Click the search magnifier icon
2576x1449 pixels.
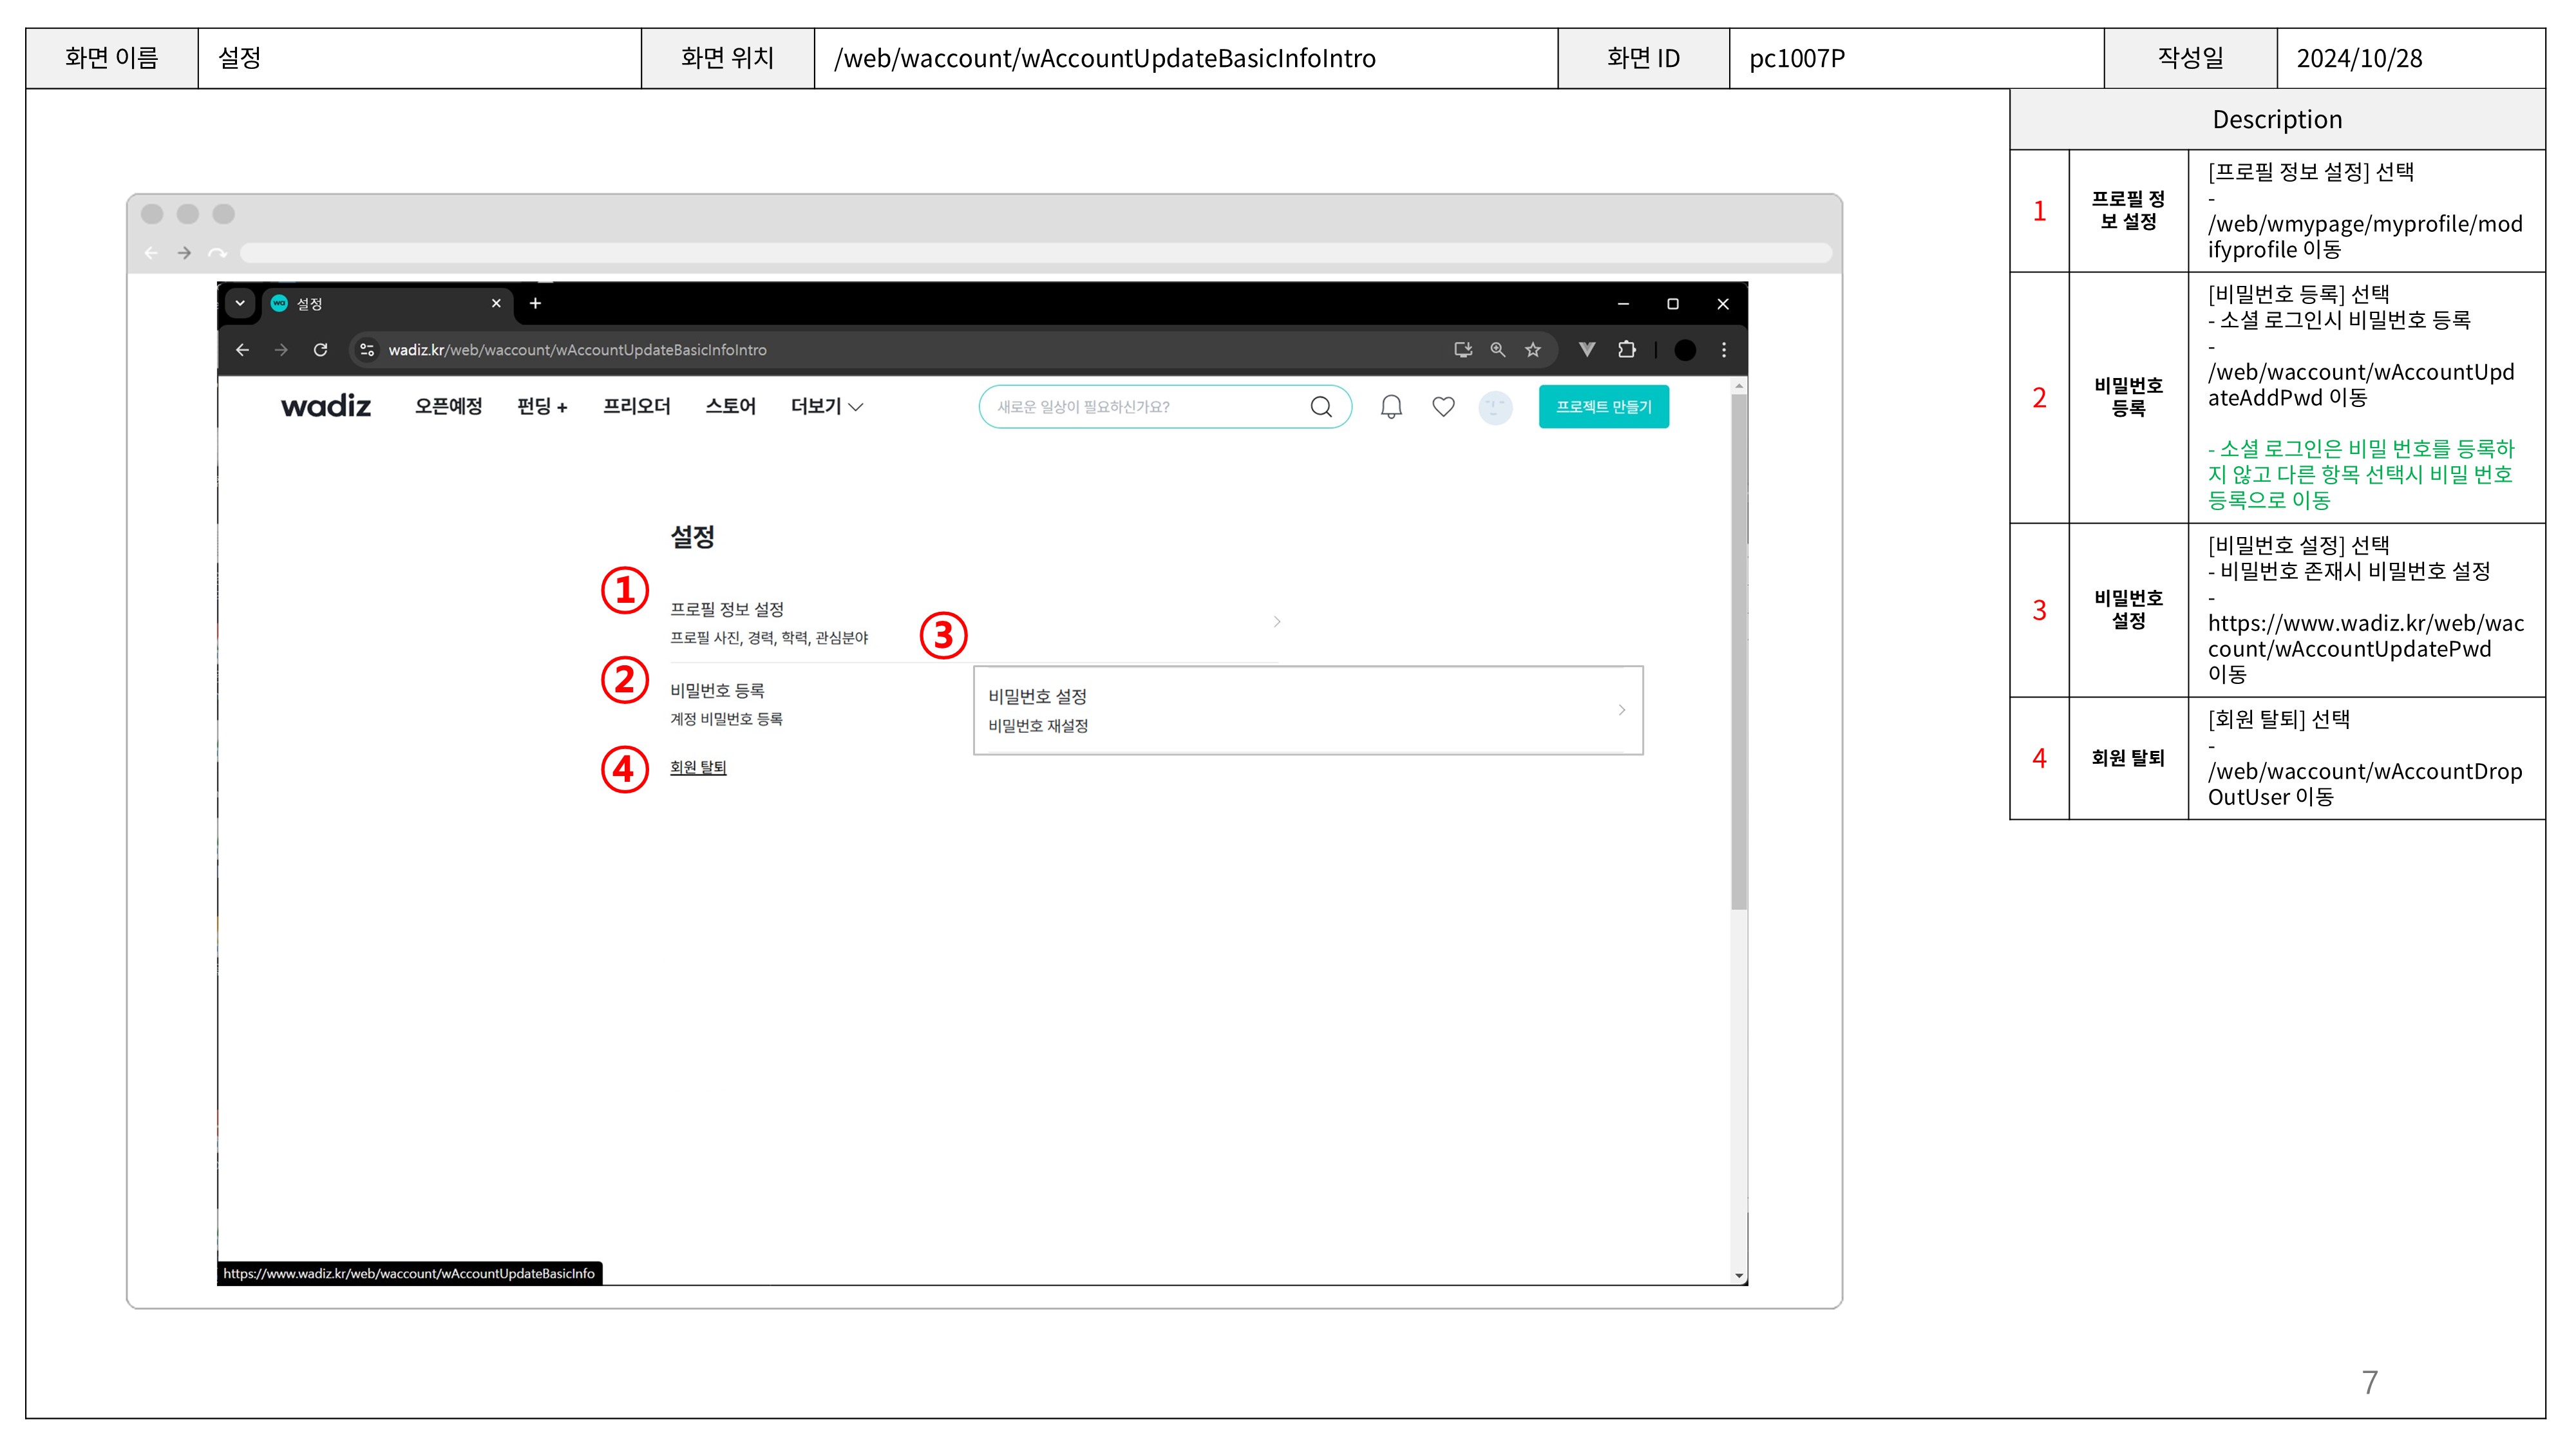[1321, 407]
